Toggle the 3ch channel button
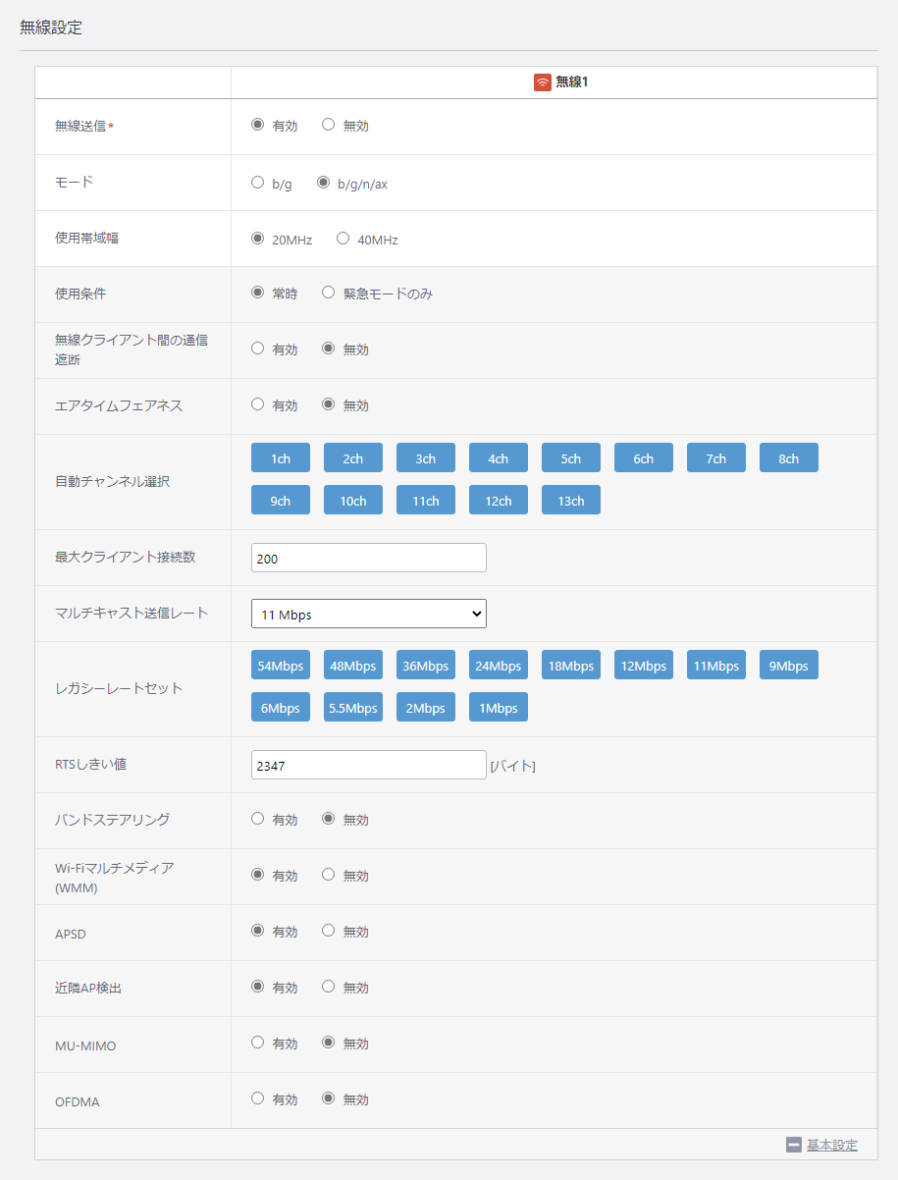The width and height of the screenshot is (898, 1180). point(426,457)
